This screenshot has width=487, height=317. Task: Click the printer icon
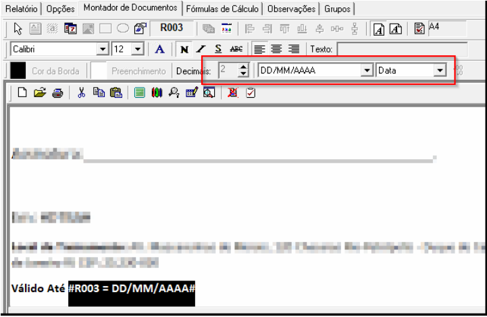(x=57, y=93)
